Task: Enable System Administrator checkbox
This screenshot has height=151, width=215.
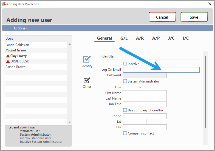Action: [125, 81]
